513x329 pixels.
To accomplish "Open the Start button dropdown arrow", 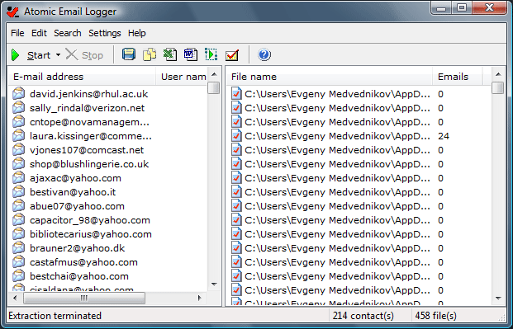I will 58,55.
